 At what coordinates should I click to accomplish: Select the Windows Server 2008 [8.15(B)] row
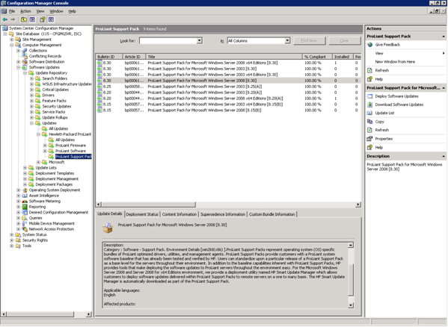227,110
